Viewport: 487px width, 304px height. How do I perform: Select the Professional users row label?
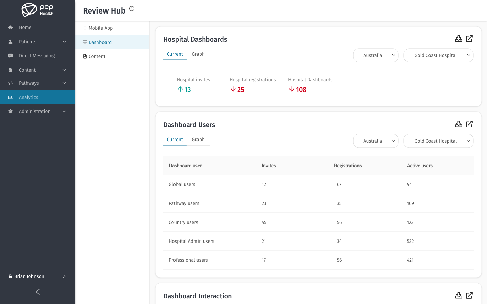tap(188, 260)
